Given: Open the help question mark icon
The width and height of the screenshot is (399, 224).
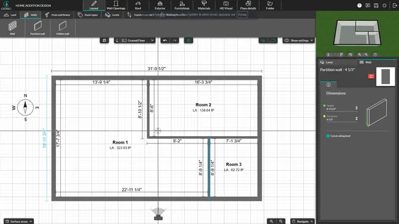Looking at the screenshot, I should [x=359, y=6].
